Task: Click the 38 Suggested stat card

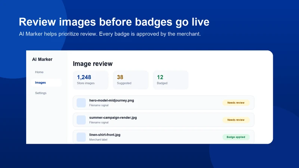Action: tap(130, 80)
